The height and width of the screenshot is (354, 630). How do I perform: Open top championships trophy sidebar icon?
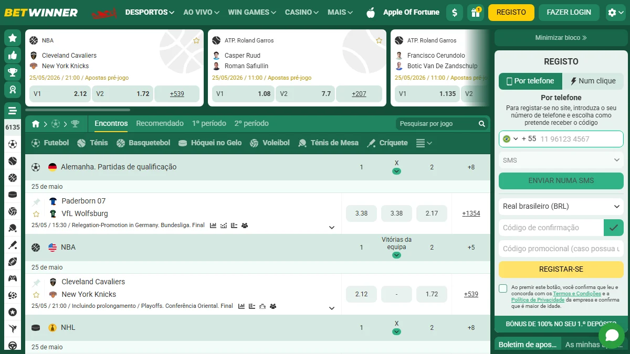(x=13, y=72)
